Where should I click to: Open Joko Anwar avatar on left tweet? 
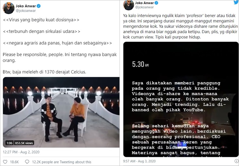(x=9, y=8)
